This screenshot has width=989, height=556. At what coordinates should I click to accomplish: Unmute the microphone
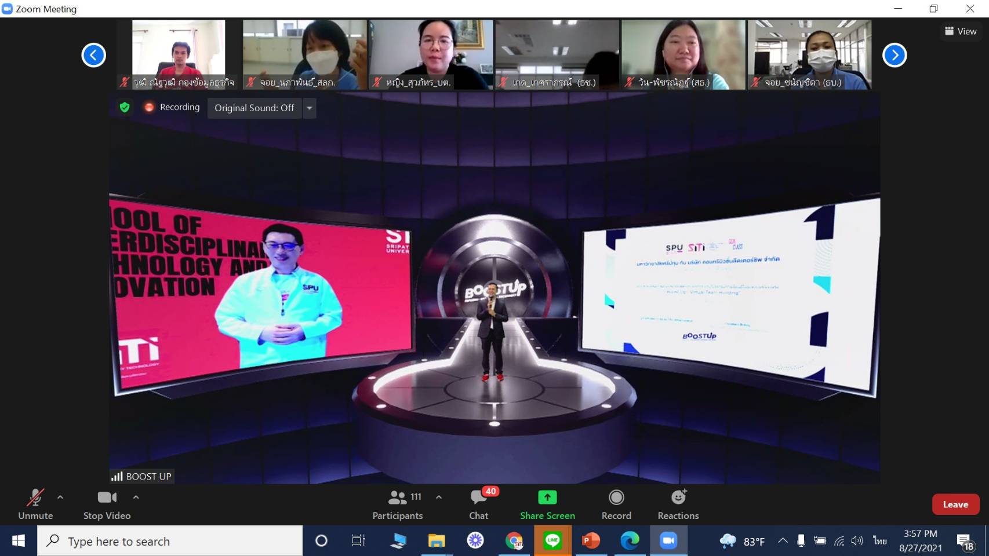(x=35, y=504)
